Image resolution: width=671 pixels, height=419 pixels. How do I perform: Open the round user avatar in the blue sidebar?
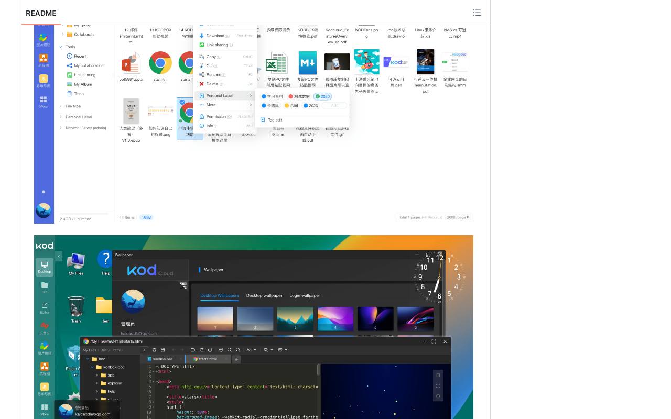[x=44, y=210]
